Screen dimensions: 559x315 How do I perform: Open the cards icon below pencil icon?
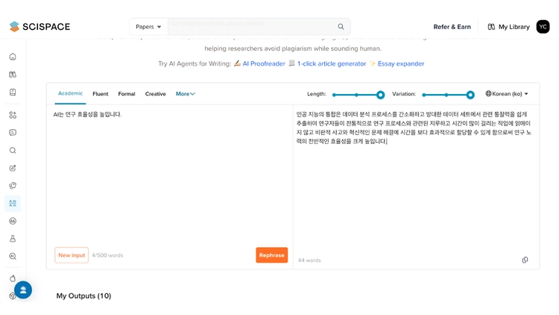point(13,186)
